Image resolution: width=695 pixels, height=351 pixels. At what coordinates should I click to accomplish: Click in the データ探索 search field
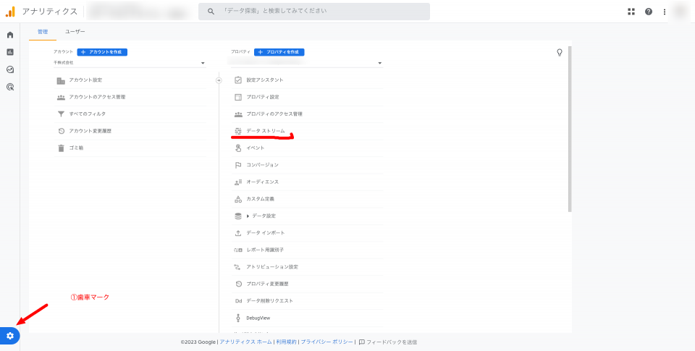(x=313, y=11)
